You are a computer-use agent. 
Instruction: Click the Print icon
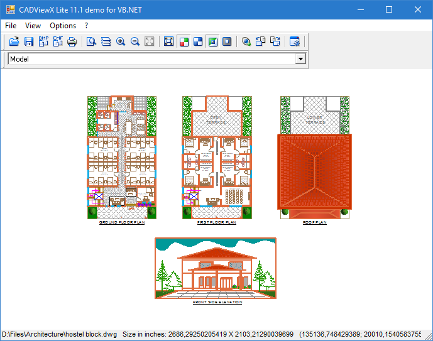pos(72,41)
